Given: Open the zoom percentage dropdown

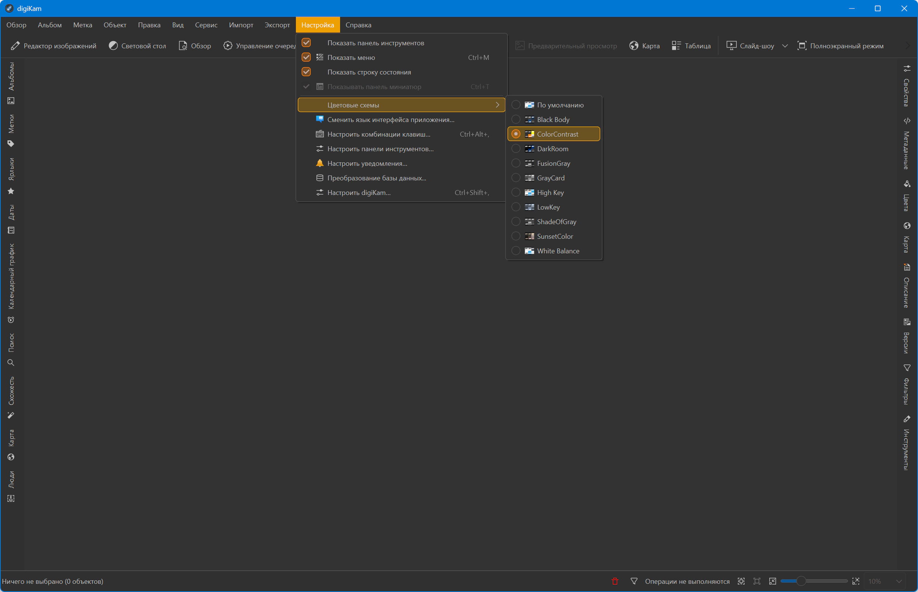Looking at the screenshot, I should tap(899, 581).
